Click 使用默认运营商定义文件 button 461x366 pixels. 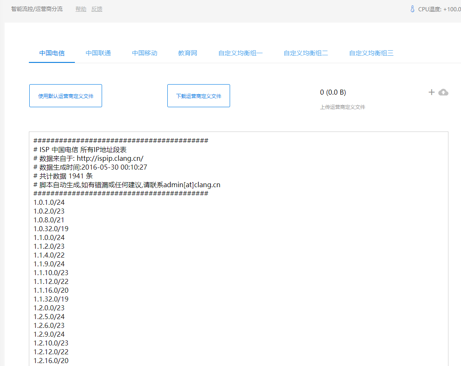tap(66, 96)
